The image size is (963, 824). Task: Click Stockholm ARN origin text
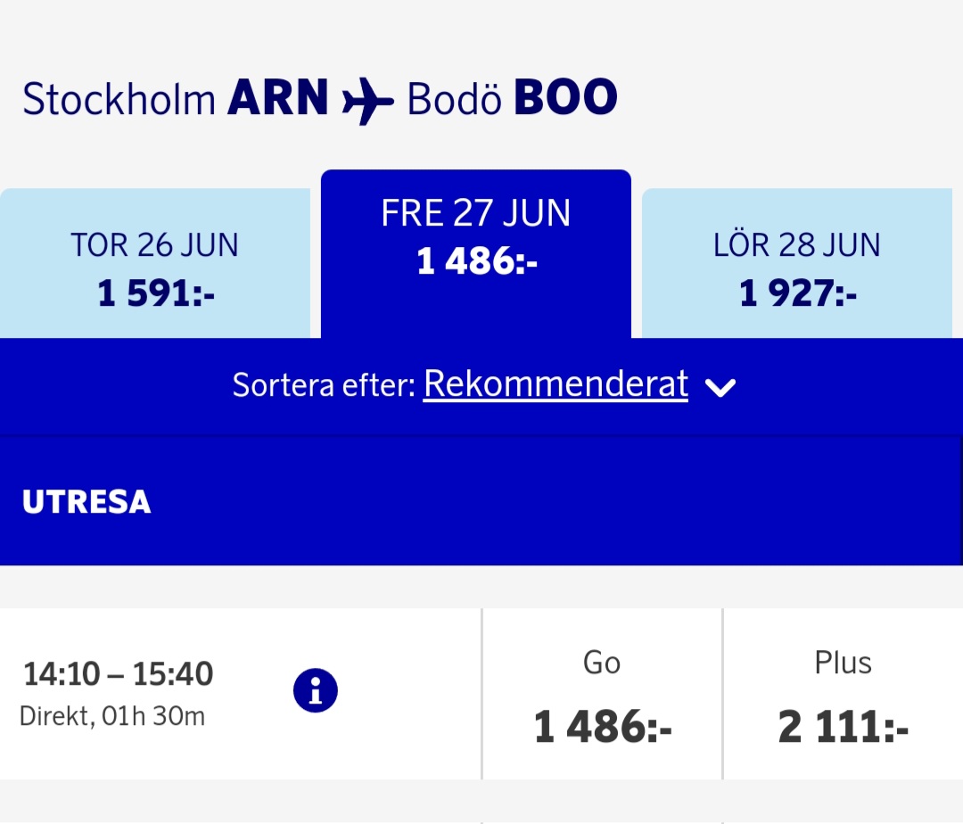(176, 99)
